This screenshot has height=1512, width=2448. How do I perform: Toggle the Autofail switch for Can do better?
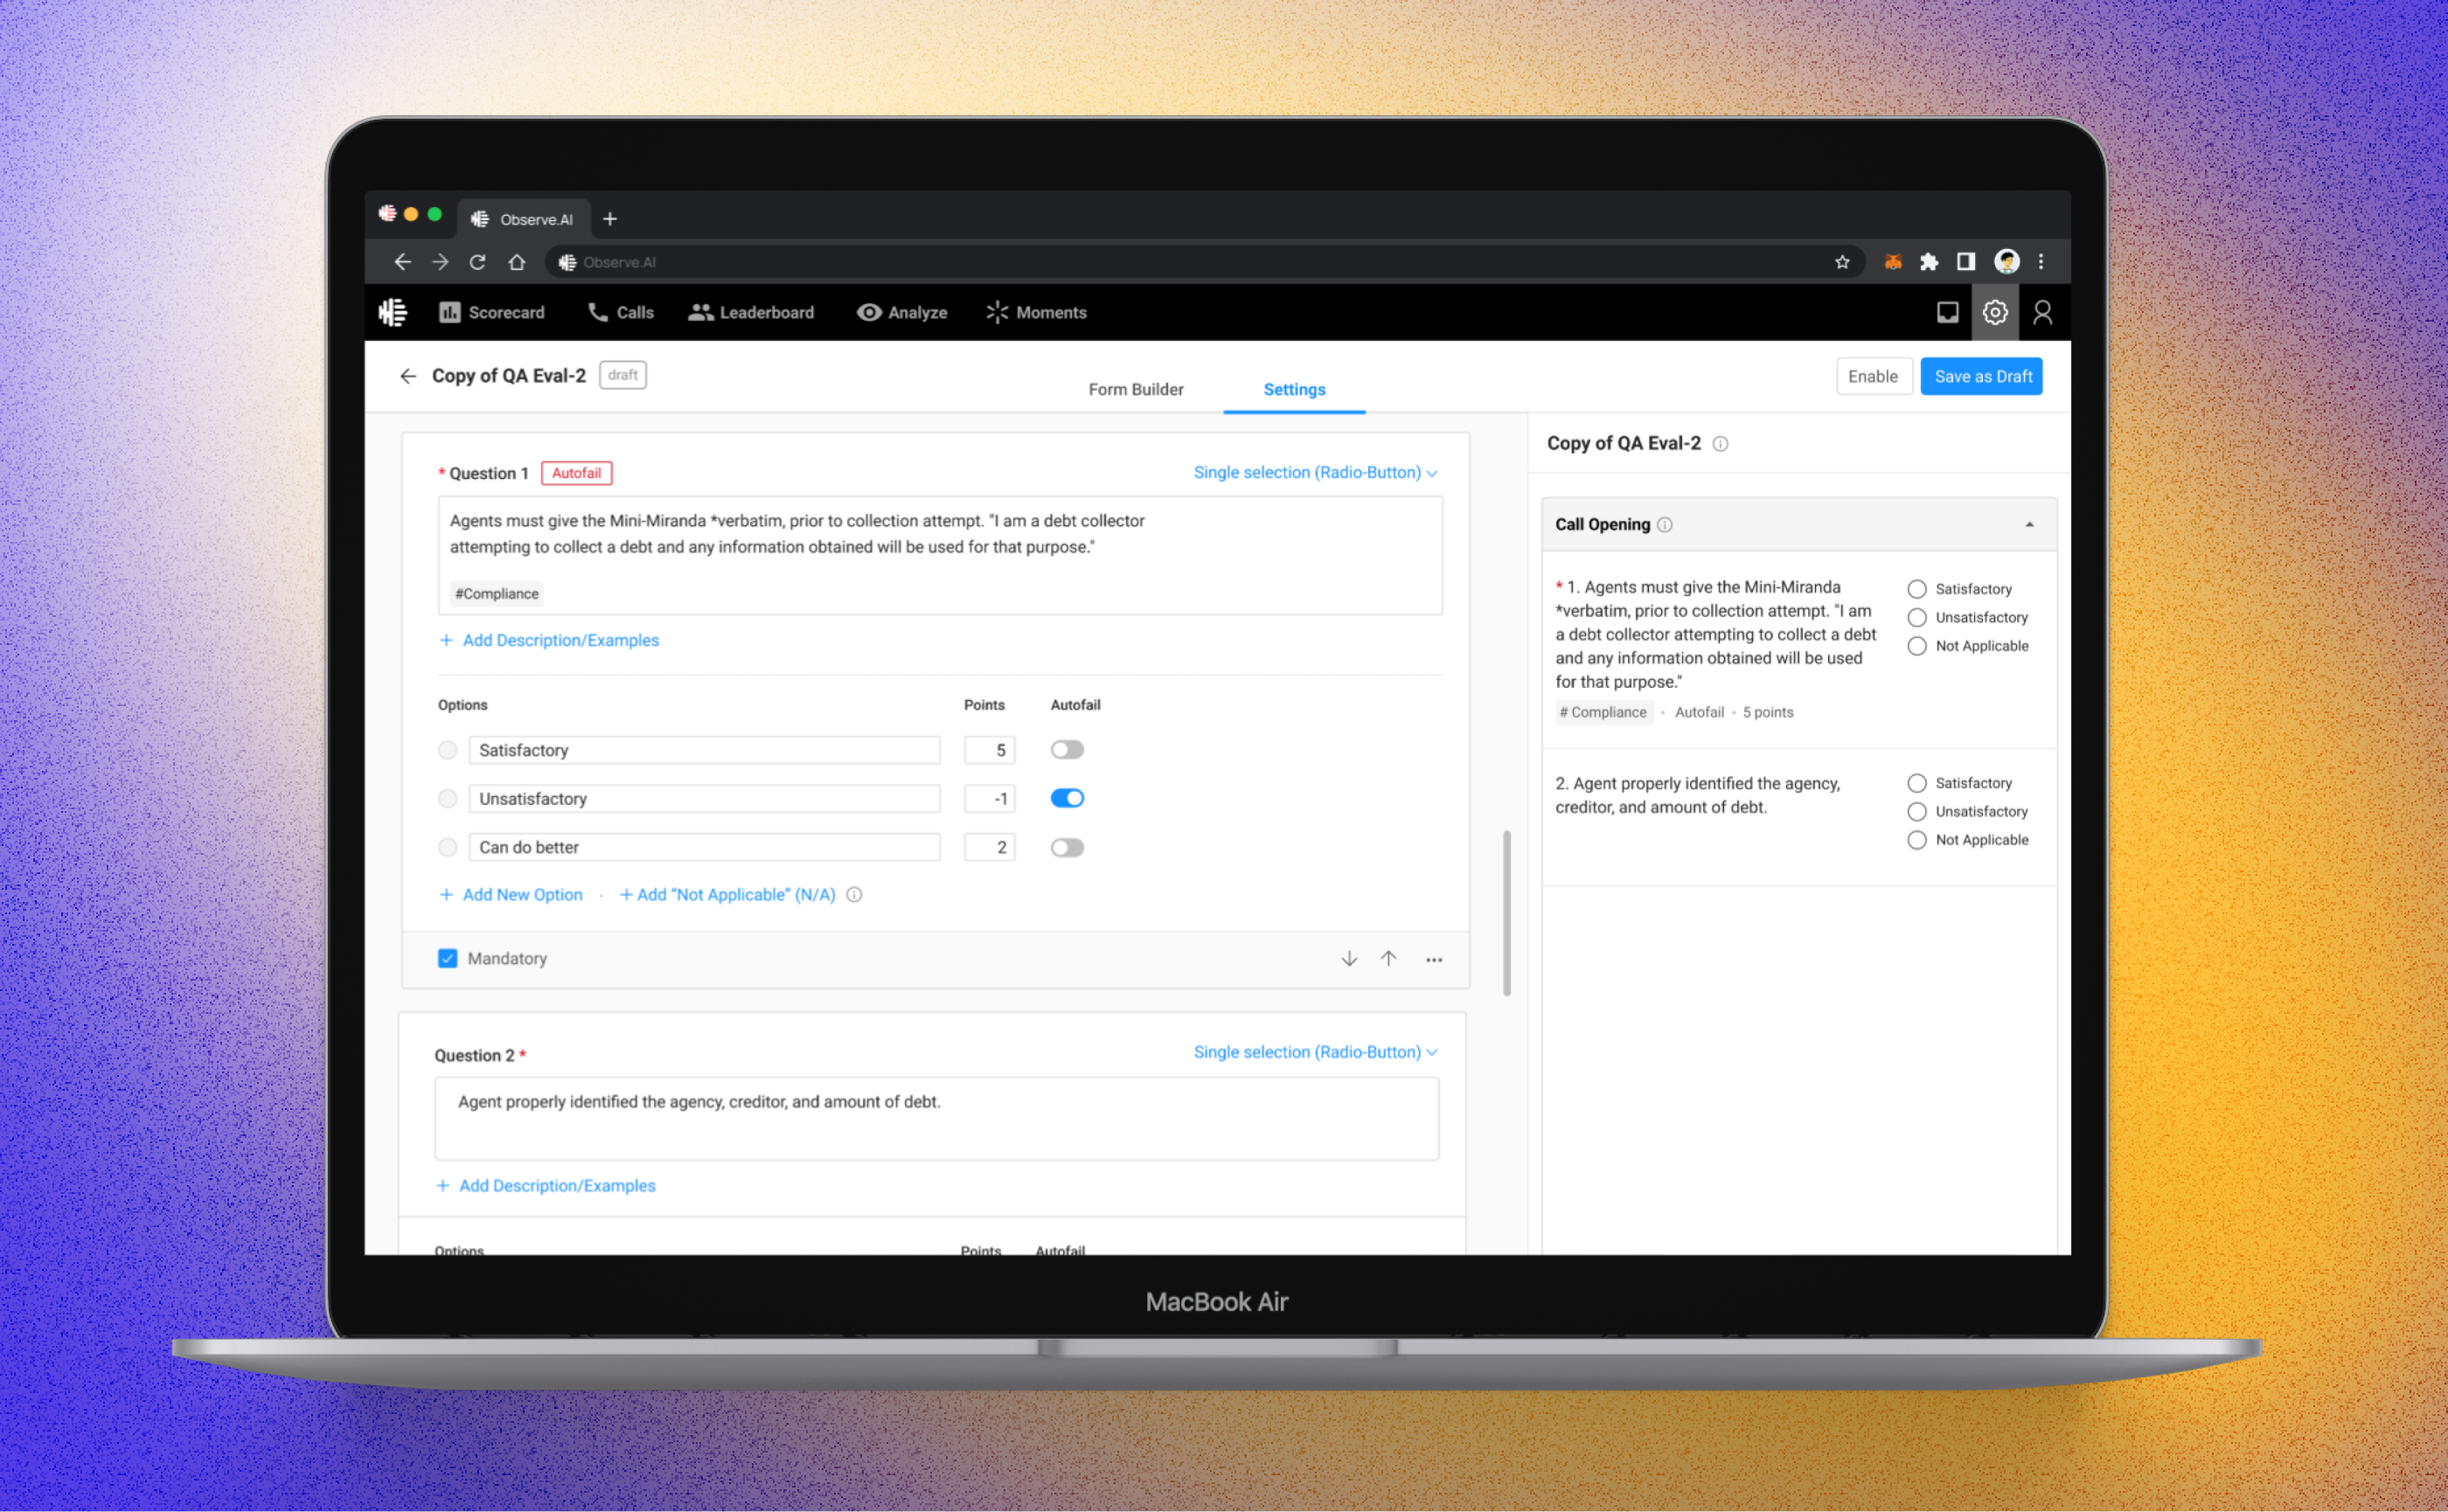pos(1068,847)
